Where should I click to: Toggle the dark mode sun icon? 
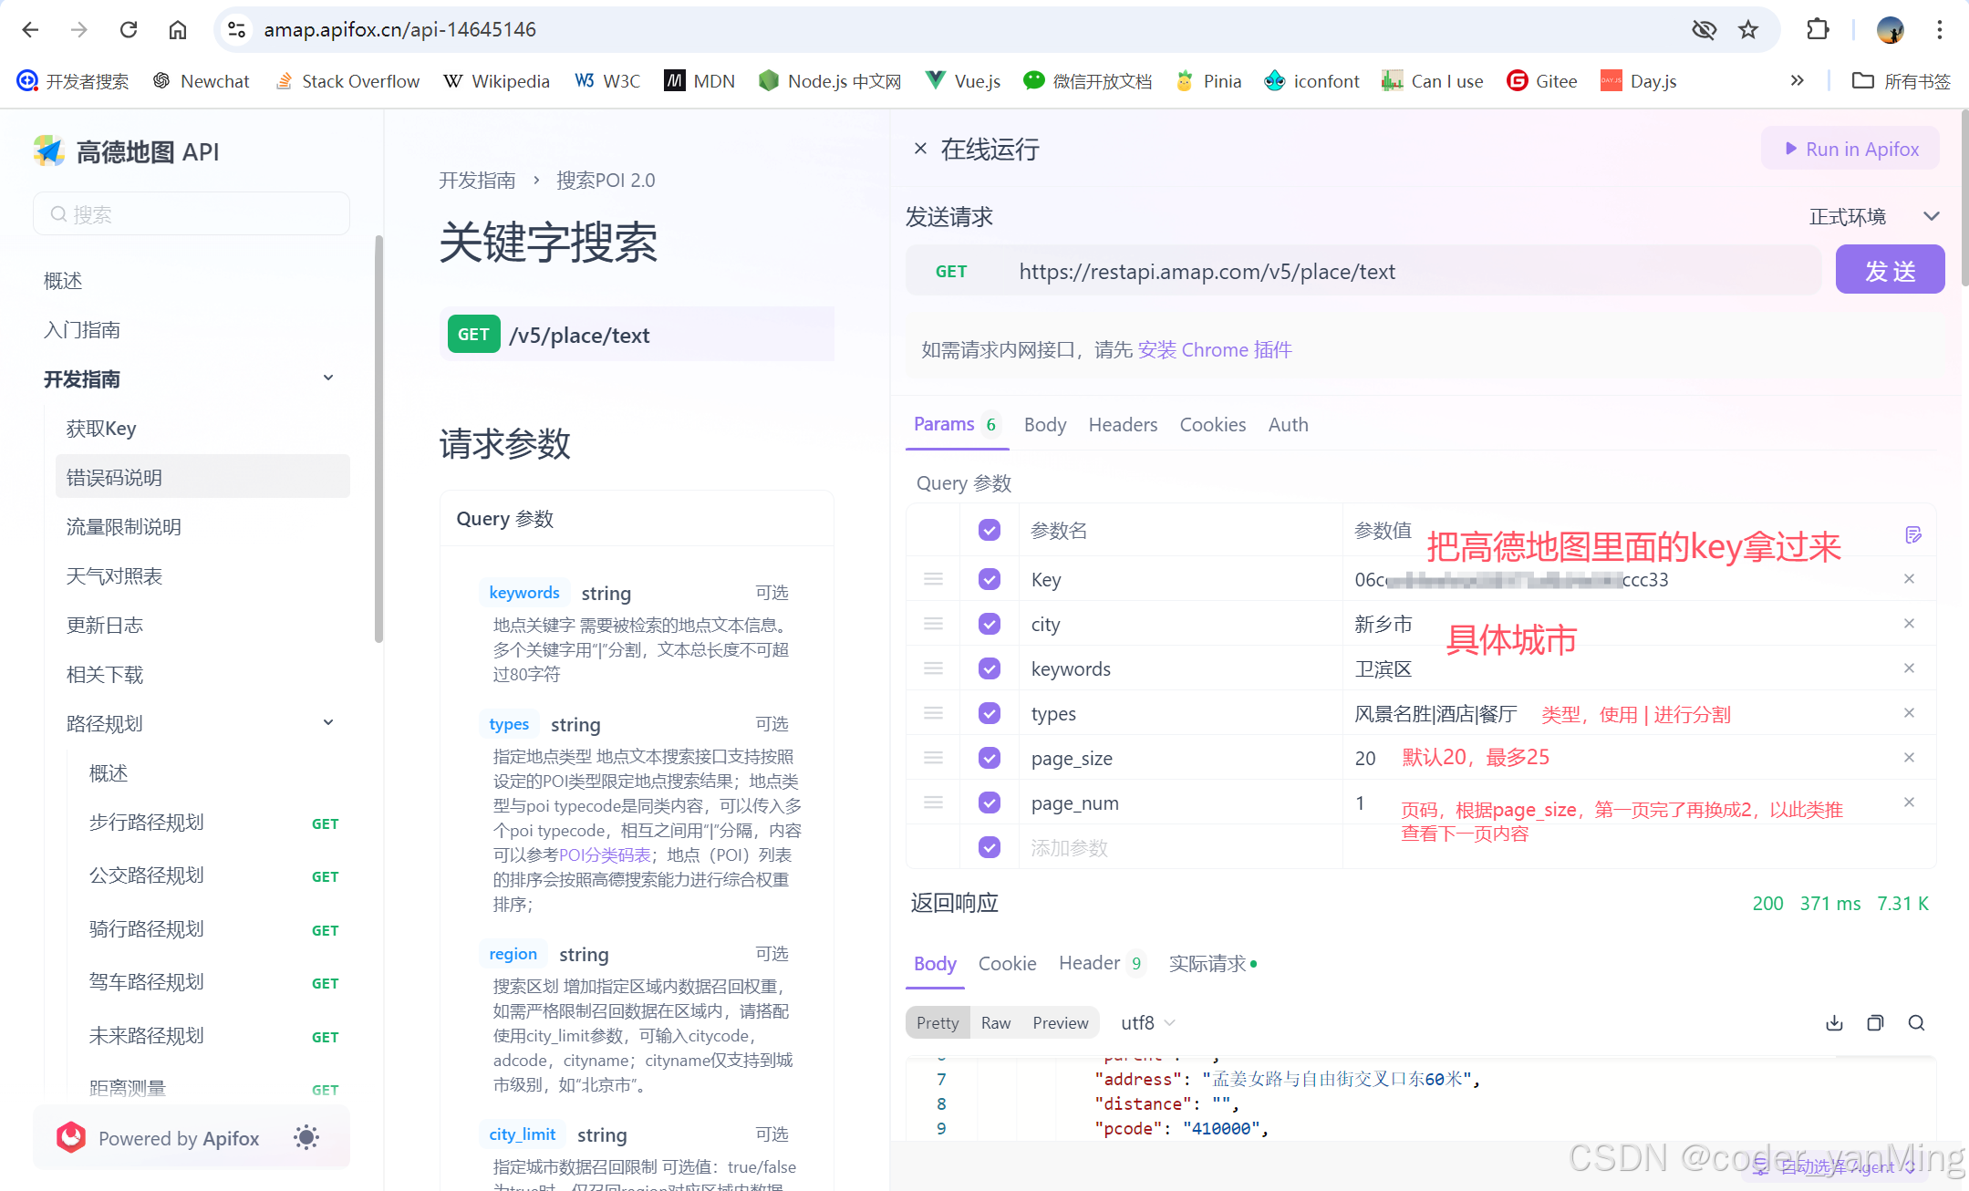click(306, 1137)
